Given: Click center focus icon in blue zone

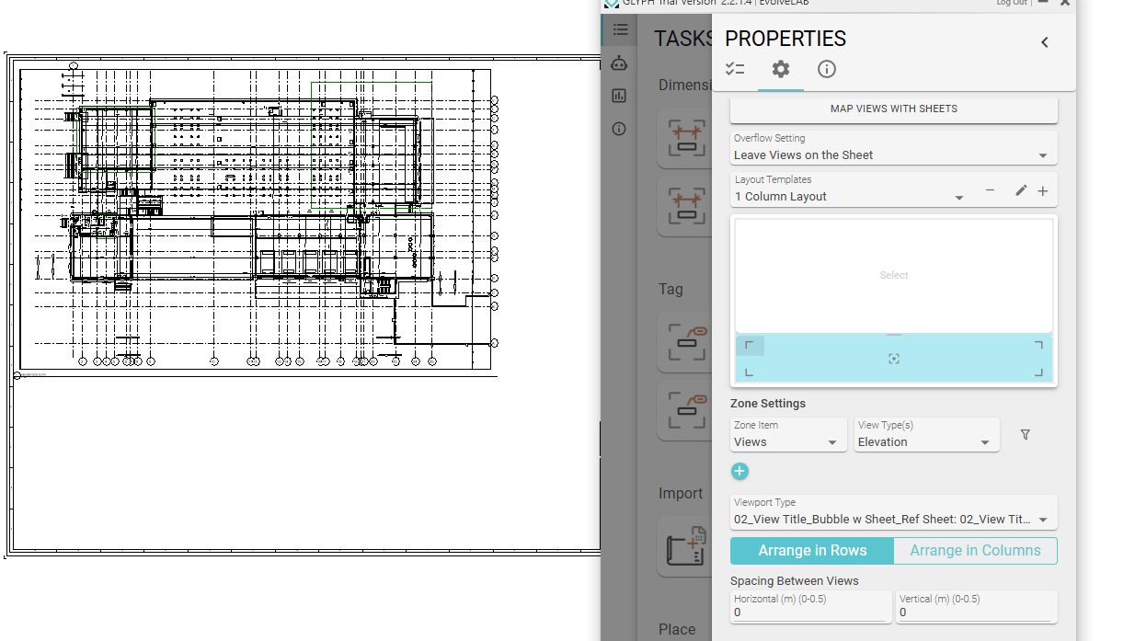Looking at the screenshot, I should (x=894, y=359).
